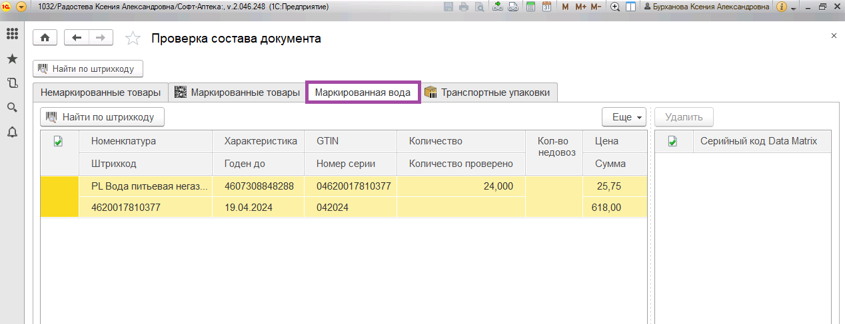Switch to Немаркированные товары tab
Viewport: 845px width, 324px height.
coord(101,92)
